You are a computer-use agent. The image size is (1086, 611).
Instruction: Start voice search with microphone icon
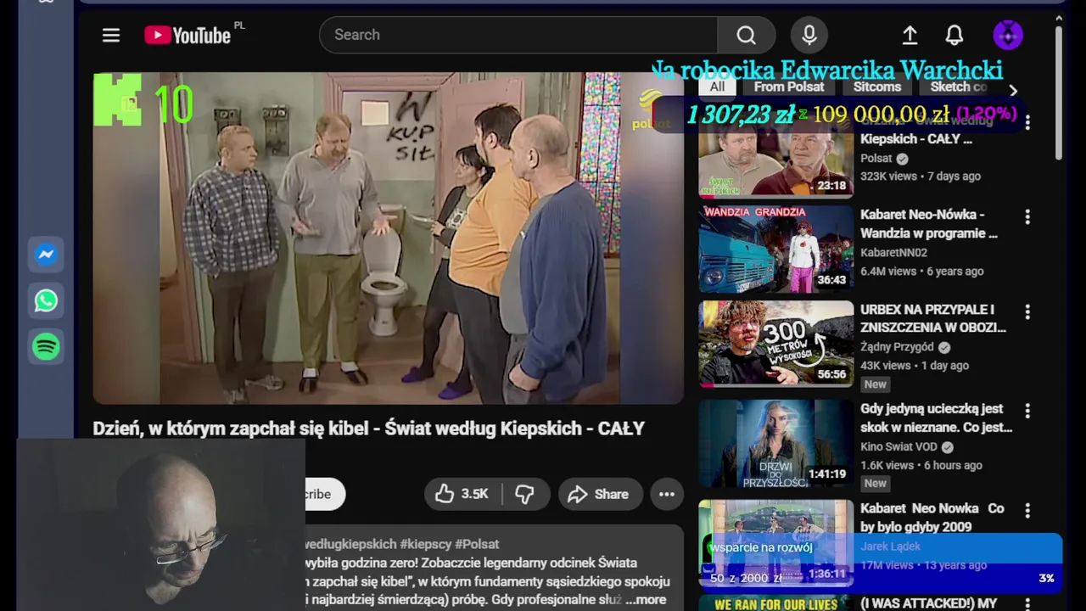pyautogui.click(x=809, y=35)
